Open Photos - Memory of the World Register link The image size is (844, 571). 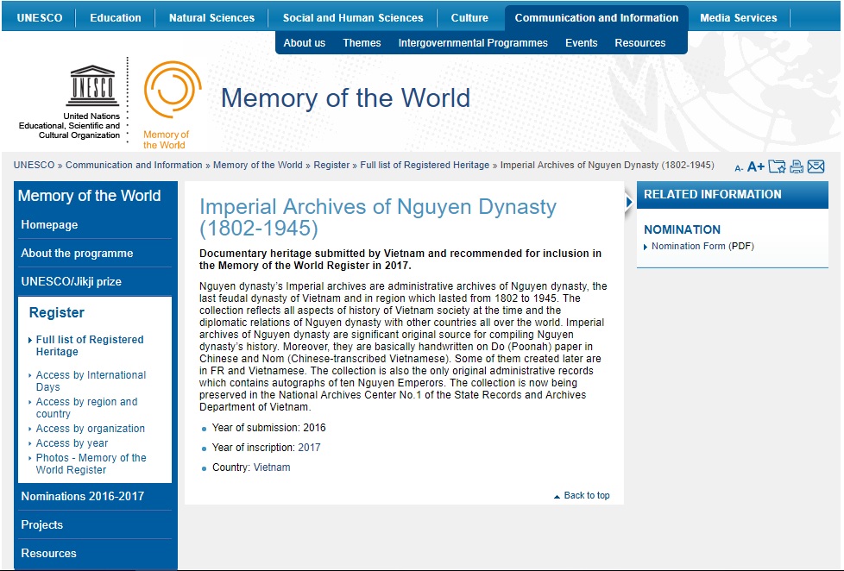coord(91,464)
